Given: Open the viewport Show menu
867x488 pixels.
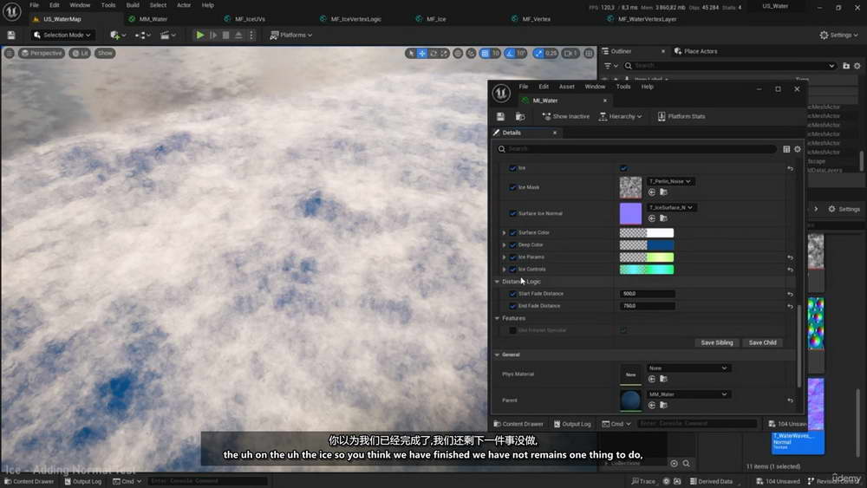Looking at the screenshot, I should (105, 53).
